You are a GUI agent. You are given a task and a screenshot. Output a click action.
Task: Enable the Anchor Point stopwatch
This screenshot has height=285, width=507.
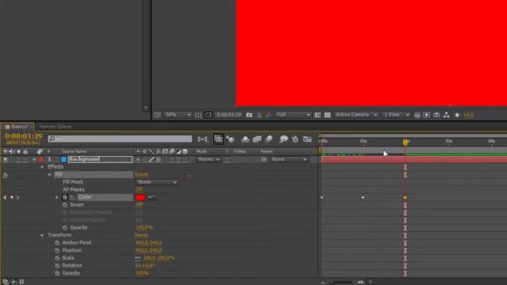pos(57,243)
